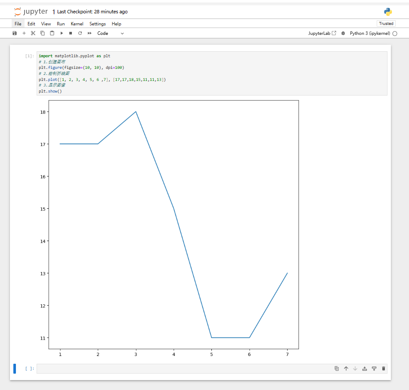Insert a cell below using plus icon

pyautogui.click(x=24, y=33)
